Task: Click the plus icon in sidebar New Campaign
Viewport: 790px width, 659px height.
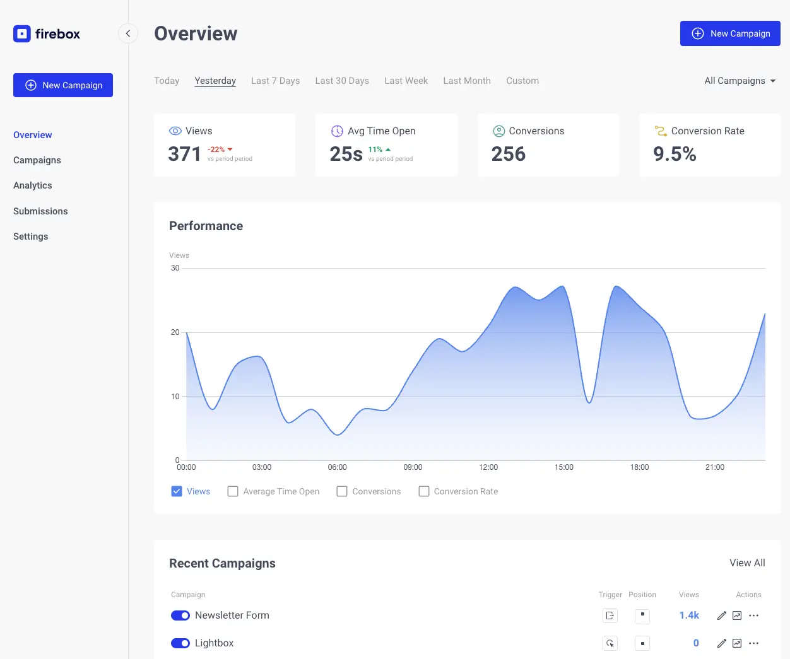Action: tap(31, 85)
